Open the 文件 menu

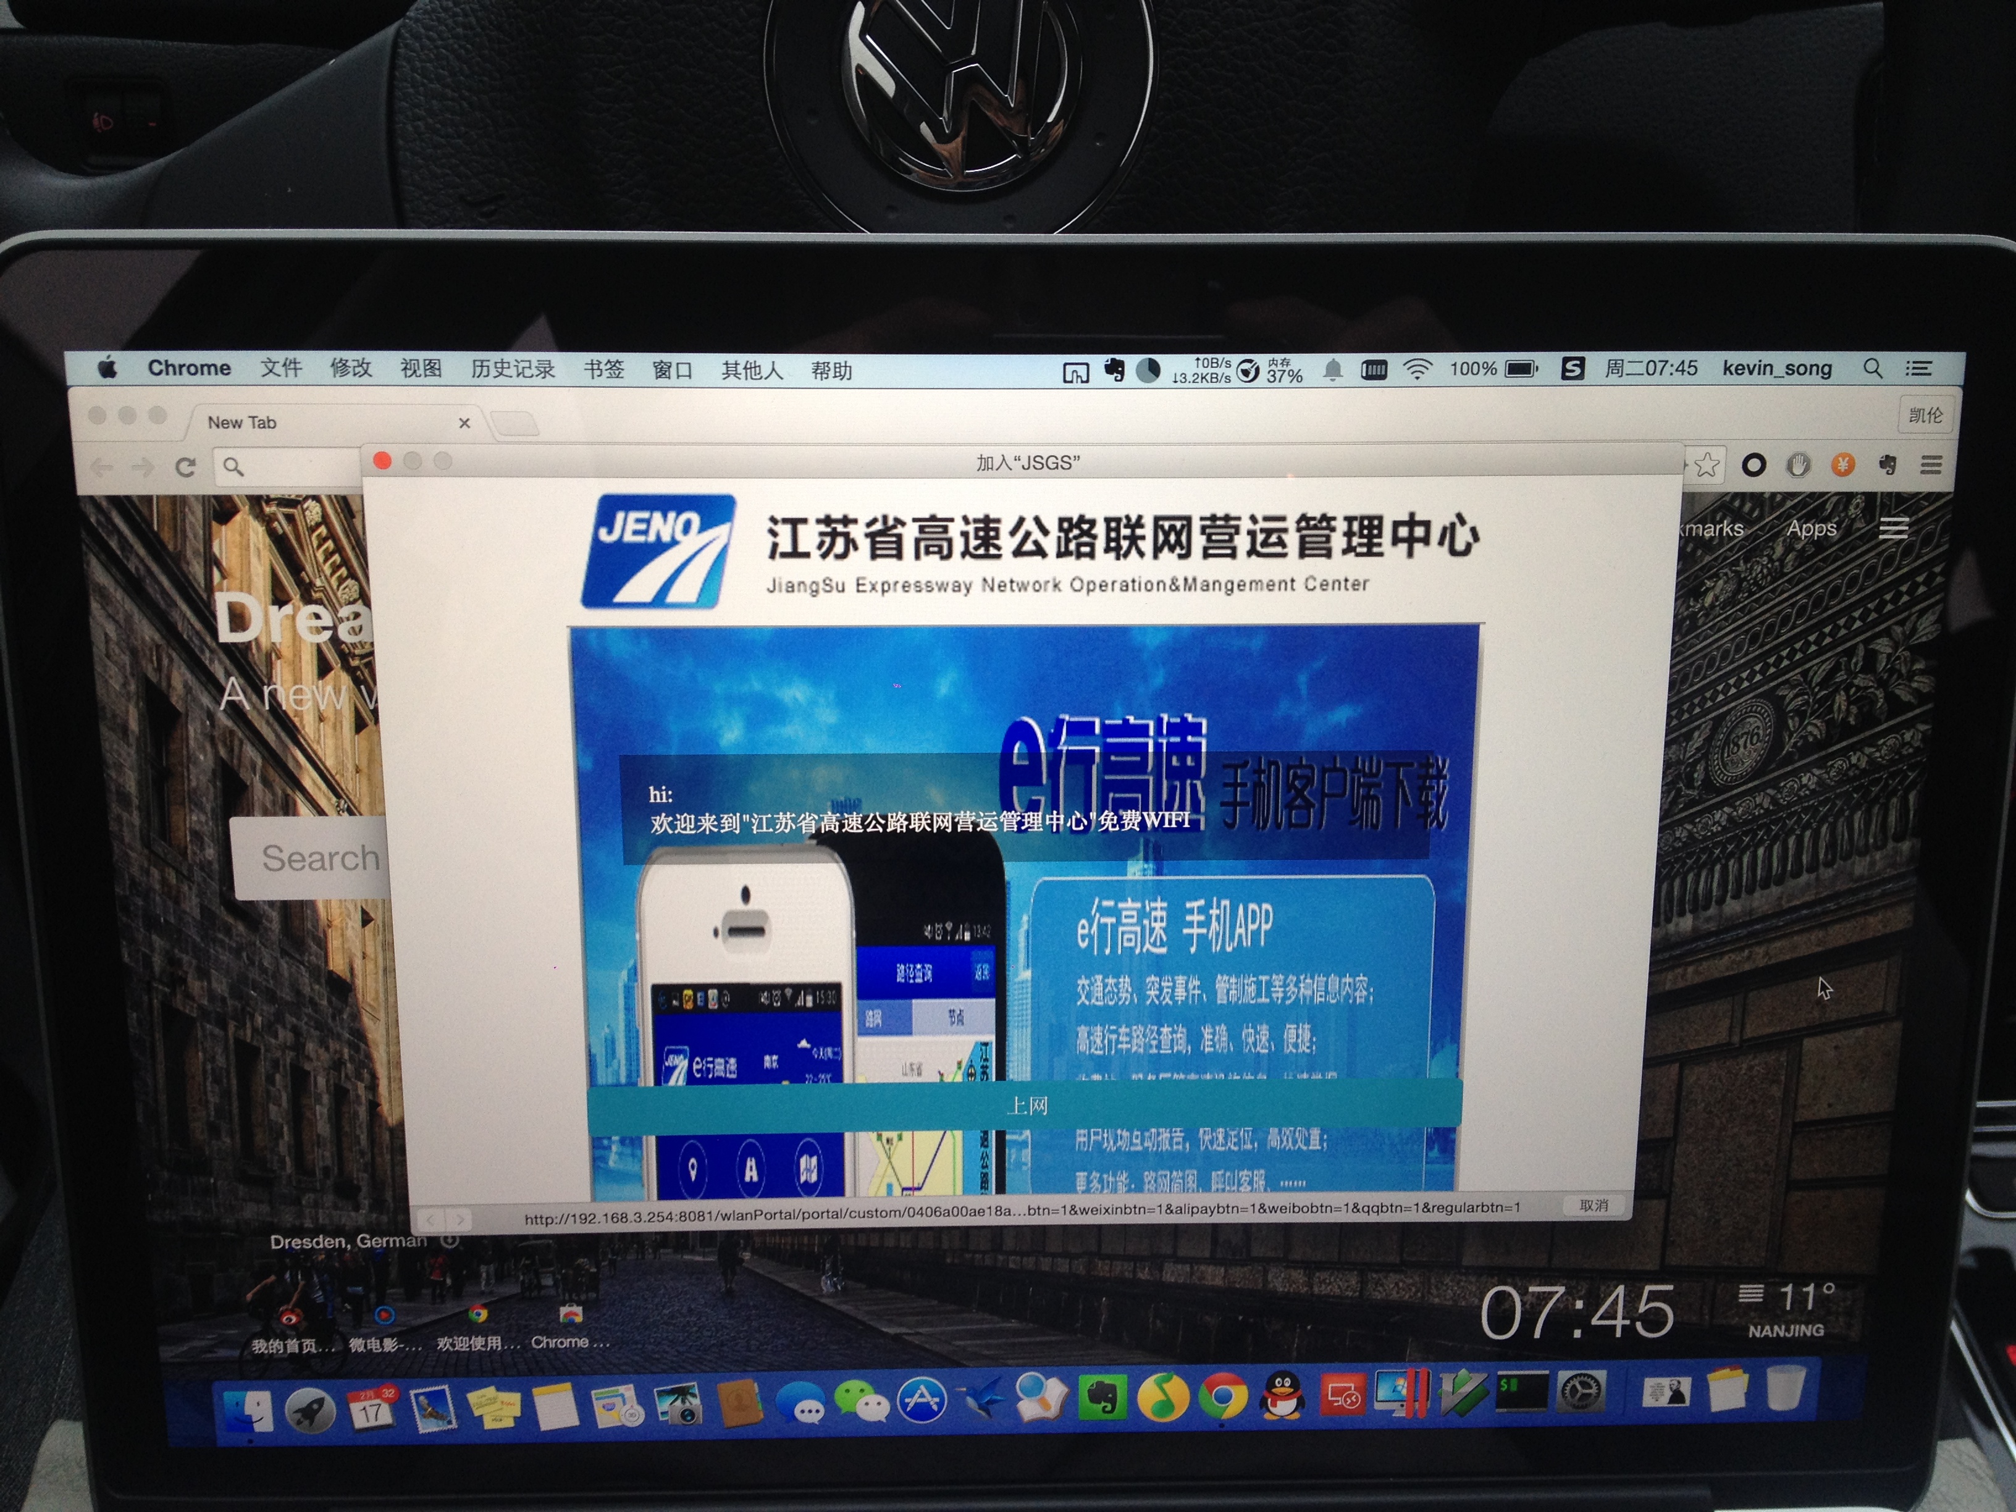tap(280, 368)
